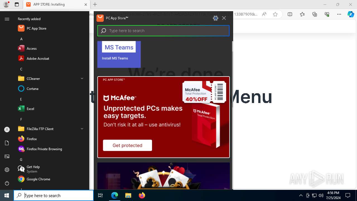
Task: Close the APP STORE: Installing tab
Action: [86, 4]
